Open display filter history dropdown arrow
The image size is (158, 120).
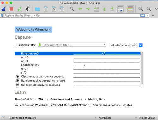pyautogui.click(x=148, y=15)
